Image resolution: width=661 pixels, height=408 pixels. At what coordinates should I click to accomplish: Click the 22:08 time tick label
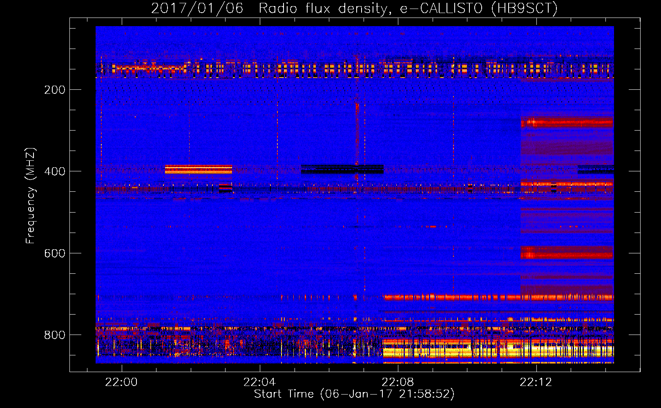(x=397, y=382)
